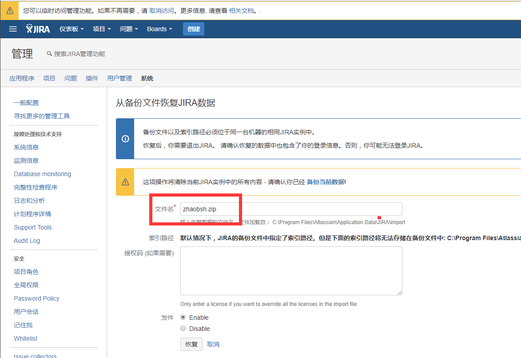Image resolution: width=521 pixels, height=358 pixels.
Task: Click the 创建 button
Action: click(x=194, y=29)
